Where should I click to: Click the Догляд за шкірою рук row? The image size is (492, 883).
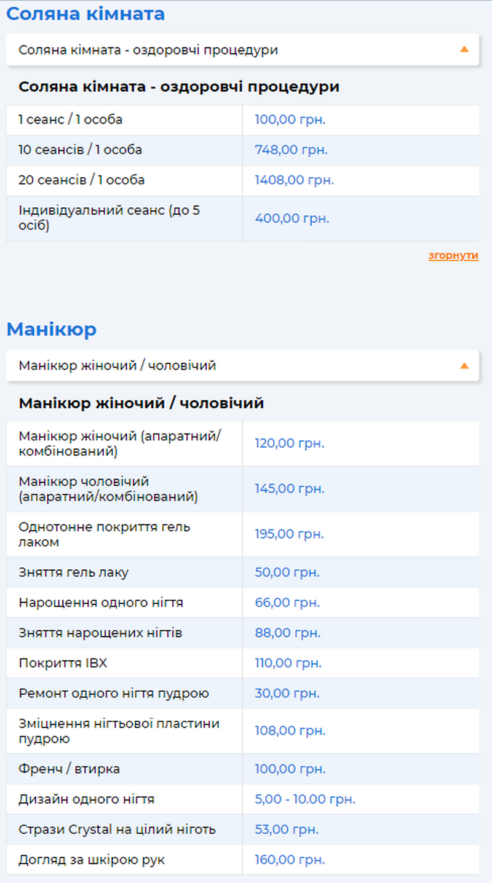pos(92,860)
